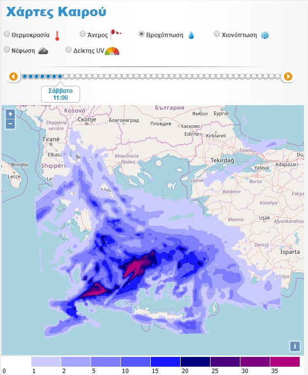Click Isparta on the map
The width and height of the screenshot is (308, 375).
[x=290, y=252]
